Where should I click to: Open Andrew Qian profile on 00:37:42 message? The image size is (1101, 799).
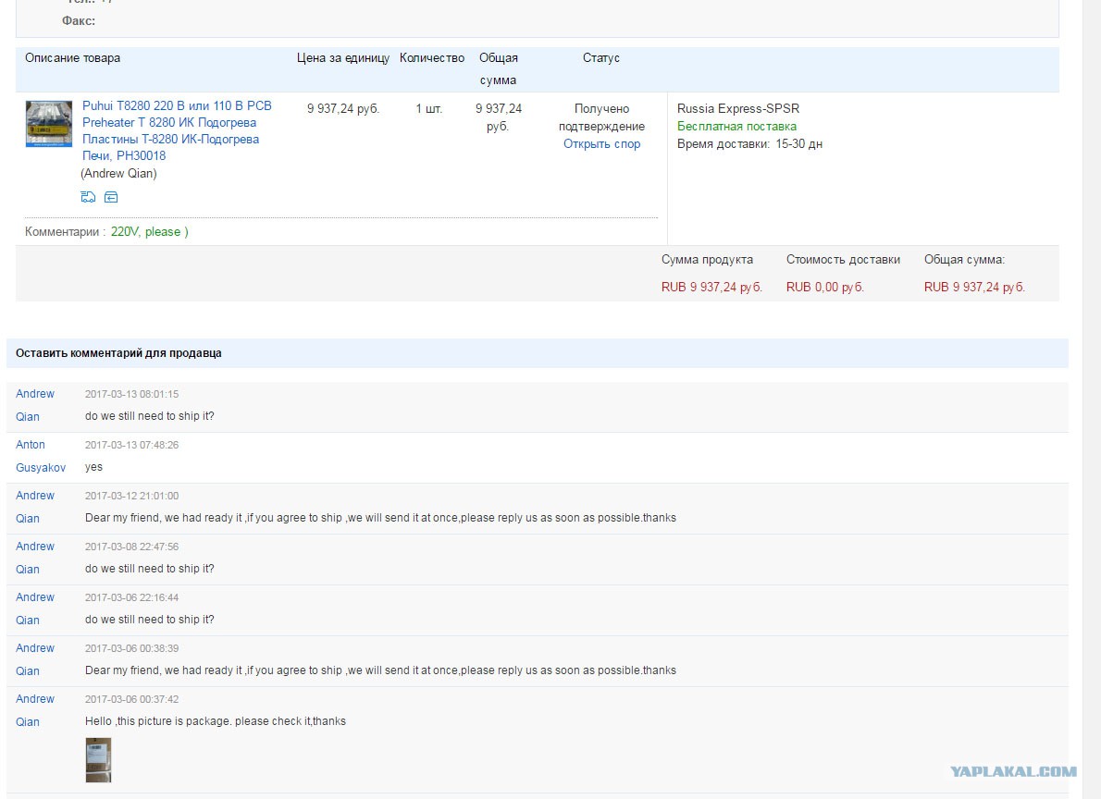click(x=34, y=710)
